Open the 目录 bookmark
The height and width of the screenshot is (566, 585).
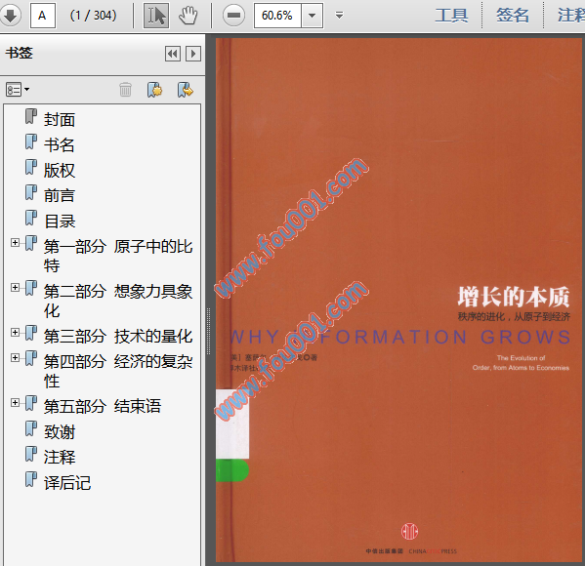60,222
